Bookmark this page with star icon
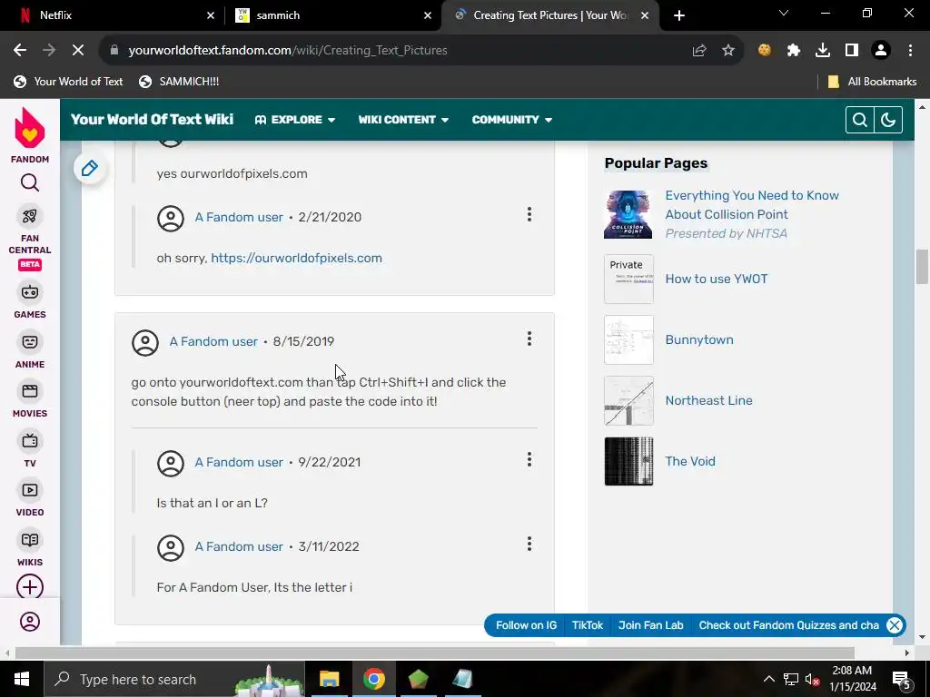The width and height of the screenshot is (930, 697). (x=728, y=51)
